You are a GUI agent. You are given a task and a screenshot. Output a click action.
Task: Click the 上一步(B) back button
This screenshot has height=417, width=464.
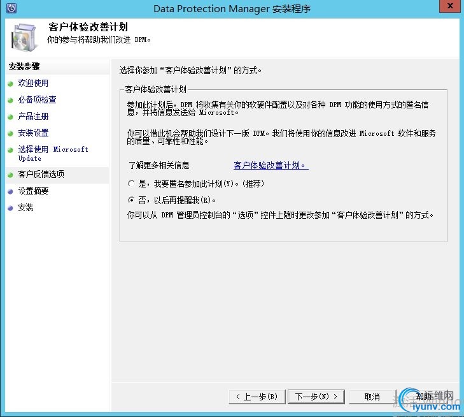(257, 397)
